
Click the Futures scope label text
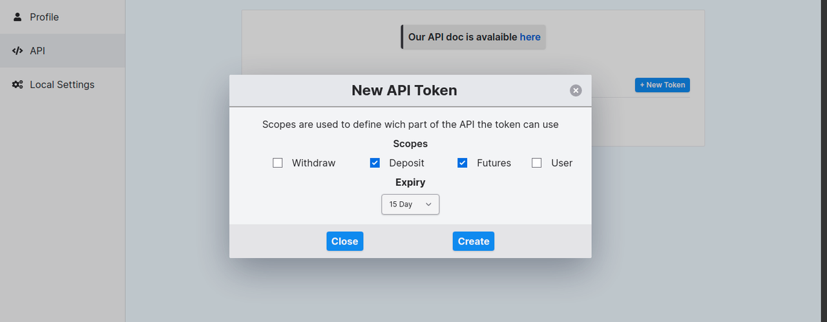click(494, 163)
